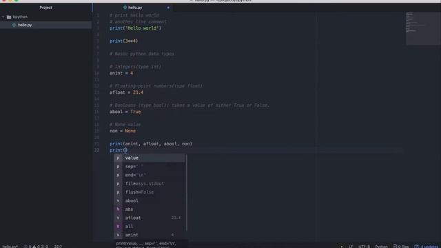Click the print(anint, afloat, abool, non) line
Viewport: 441px width, 248px height.
point(151,144)
